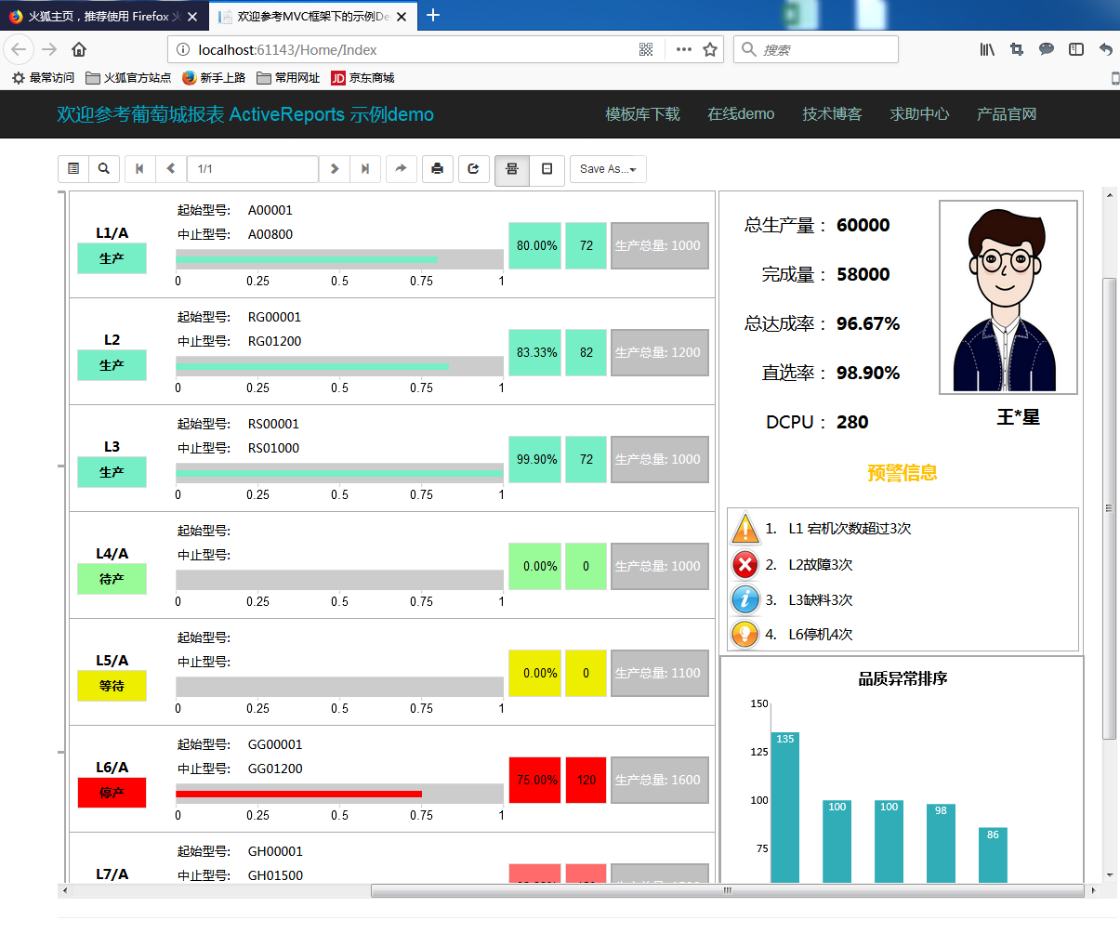The height and width of the screenshot is (933, 1120).
Task: Follow the 模板库下载 link
Action: click(643, 114)
